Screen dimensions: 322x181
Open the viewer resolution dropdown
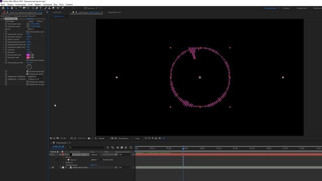pos(104,138)
